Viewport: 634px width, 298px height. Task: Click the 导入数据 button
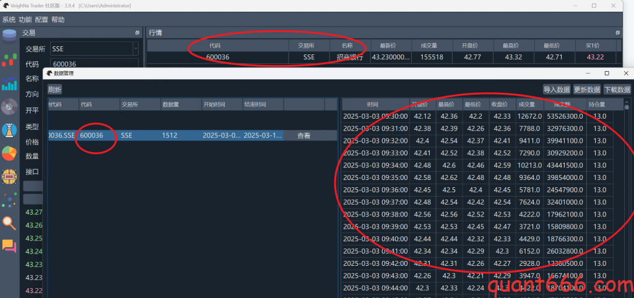[557, 90]
